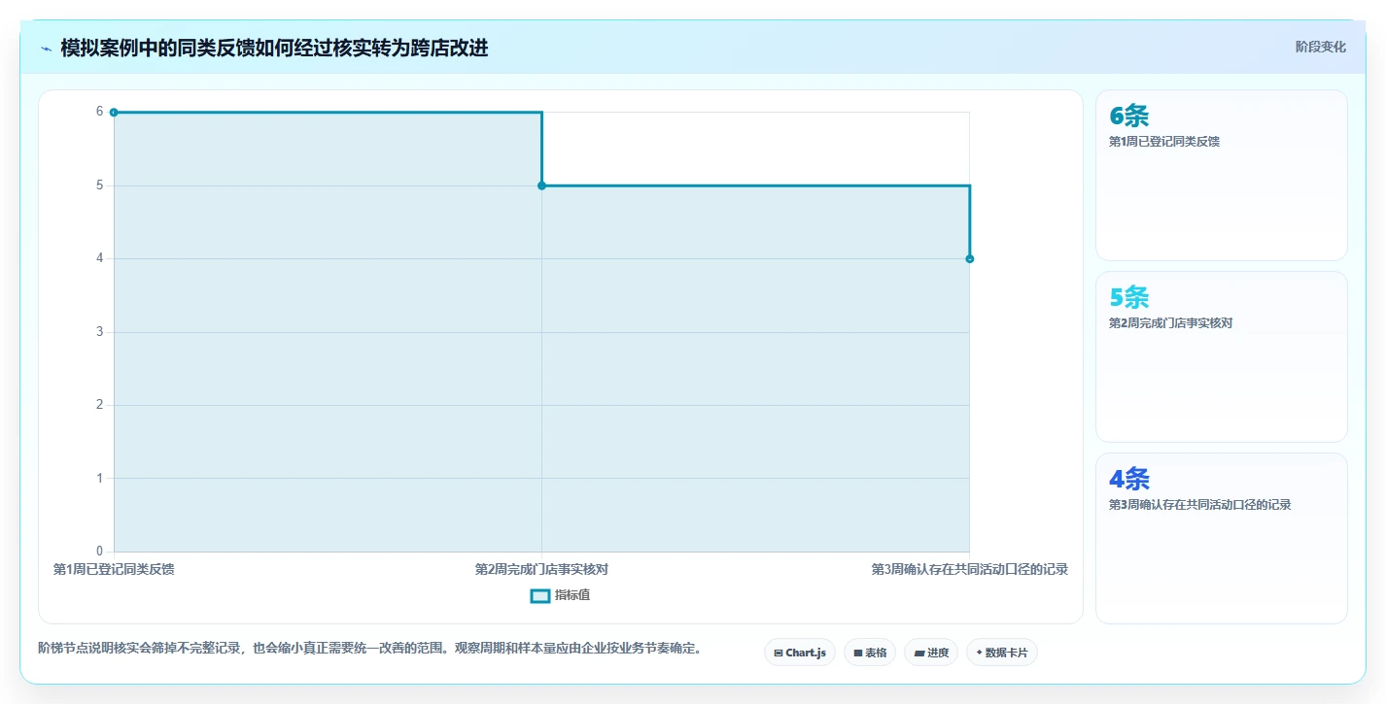The width and height of the screenshot is (1386, 704).
Task: Open the 5条 data card
Action: click(1222, 356)
